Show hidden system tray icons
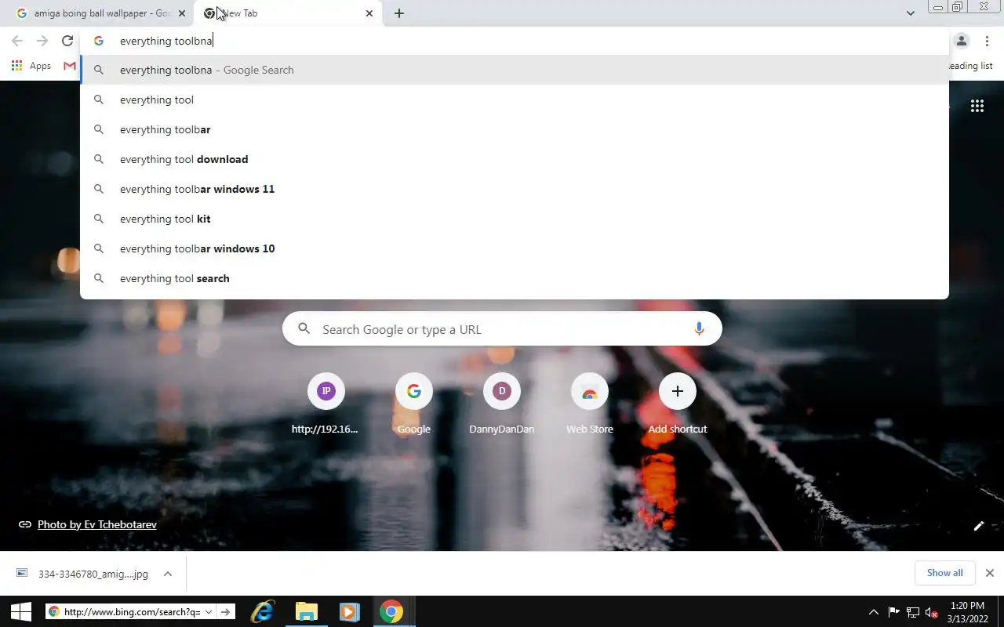This screenshot has height=627, width=1004. 874,612
